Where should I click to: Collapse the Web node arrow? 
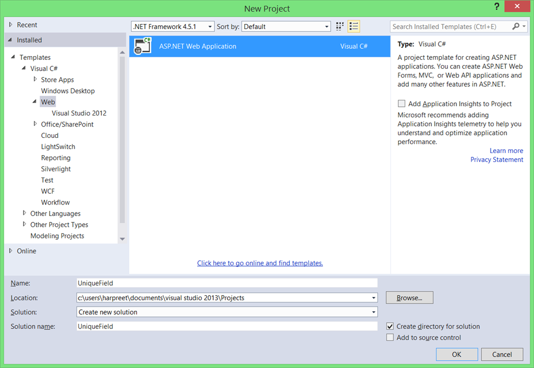[34, 101]
